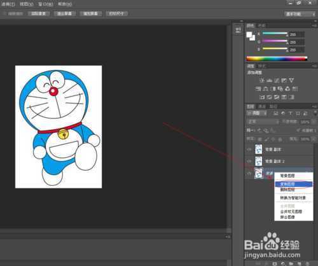Filter layers for smart objects
This screenshot has width=318, height=266.
click(x=305, y=113)
